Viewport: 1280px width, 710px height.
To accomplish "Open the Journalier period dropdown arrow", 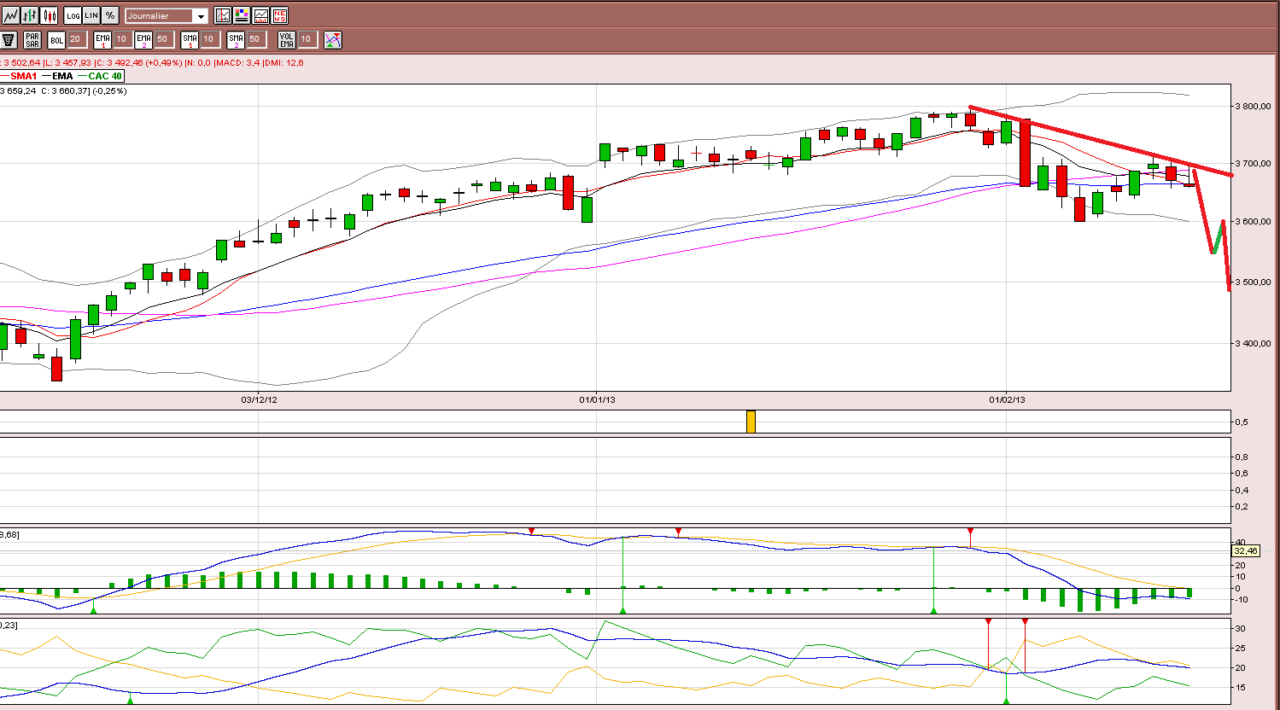I will point(201,16).
